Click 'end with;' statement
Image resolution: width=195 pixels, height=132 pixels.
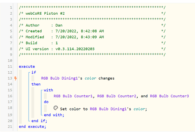(x=54, y=115)
